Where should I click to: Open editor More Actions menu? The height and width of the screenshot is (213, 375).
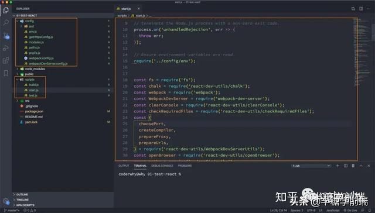[369, 9]
